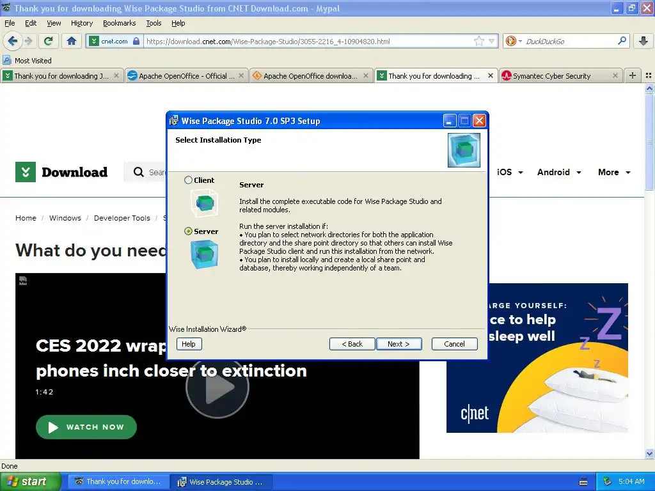The width and height of the screenshot is (655, 491).
Task: Click the CNET Download green logo
Action: (x=26, y=172)
